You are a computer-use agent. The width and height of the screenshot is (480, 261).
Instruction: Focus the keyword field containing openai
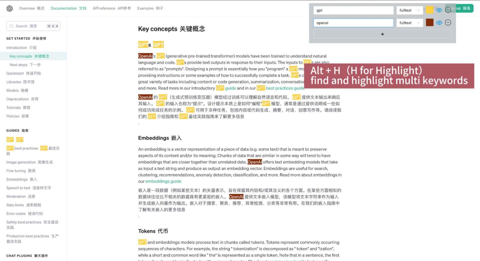coord(353,23)
